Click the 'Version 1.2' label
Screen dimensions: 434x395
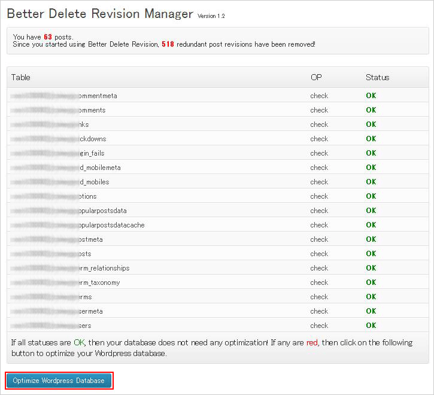click(x=211, y=16)
